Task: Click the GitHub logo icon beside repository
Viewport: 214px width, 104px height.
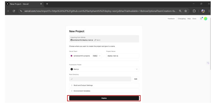Action: click(x=71, y=40)
